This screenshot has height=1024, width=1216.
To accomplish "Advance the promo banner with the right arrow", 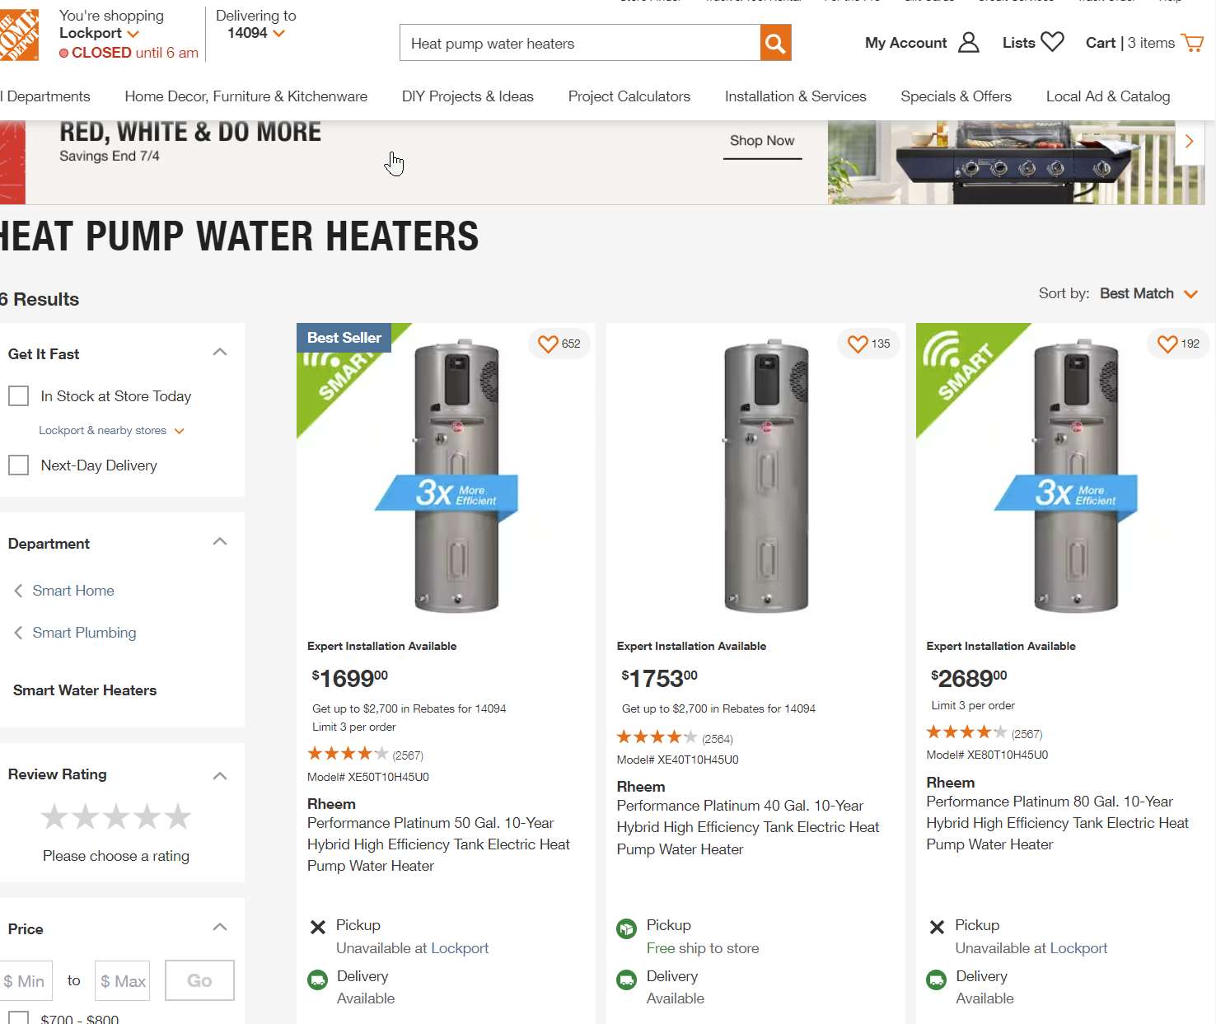I will [1189, 141].
